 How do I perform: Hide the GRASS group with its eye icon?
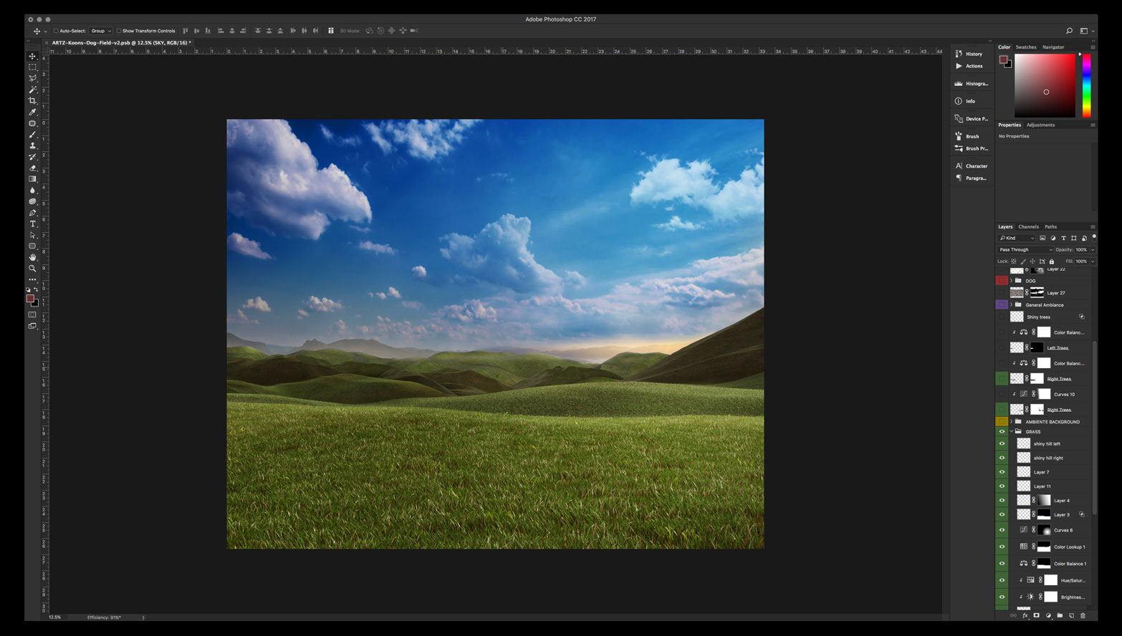tap(1002, 432)
